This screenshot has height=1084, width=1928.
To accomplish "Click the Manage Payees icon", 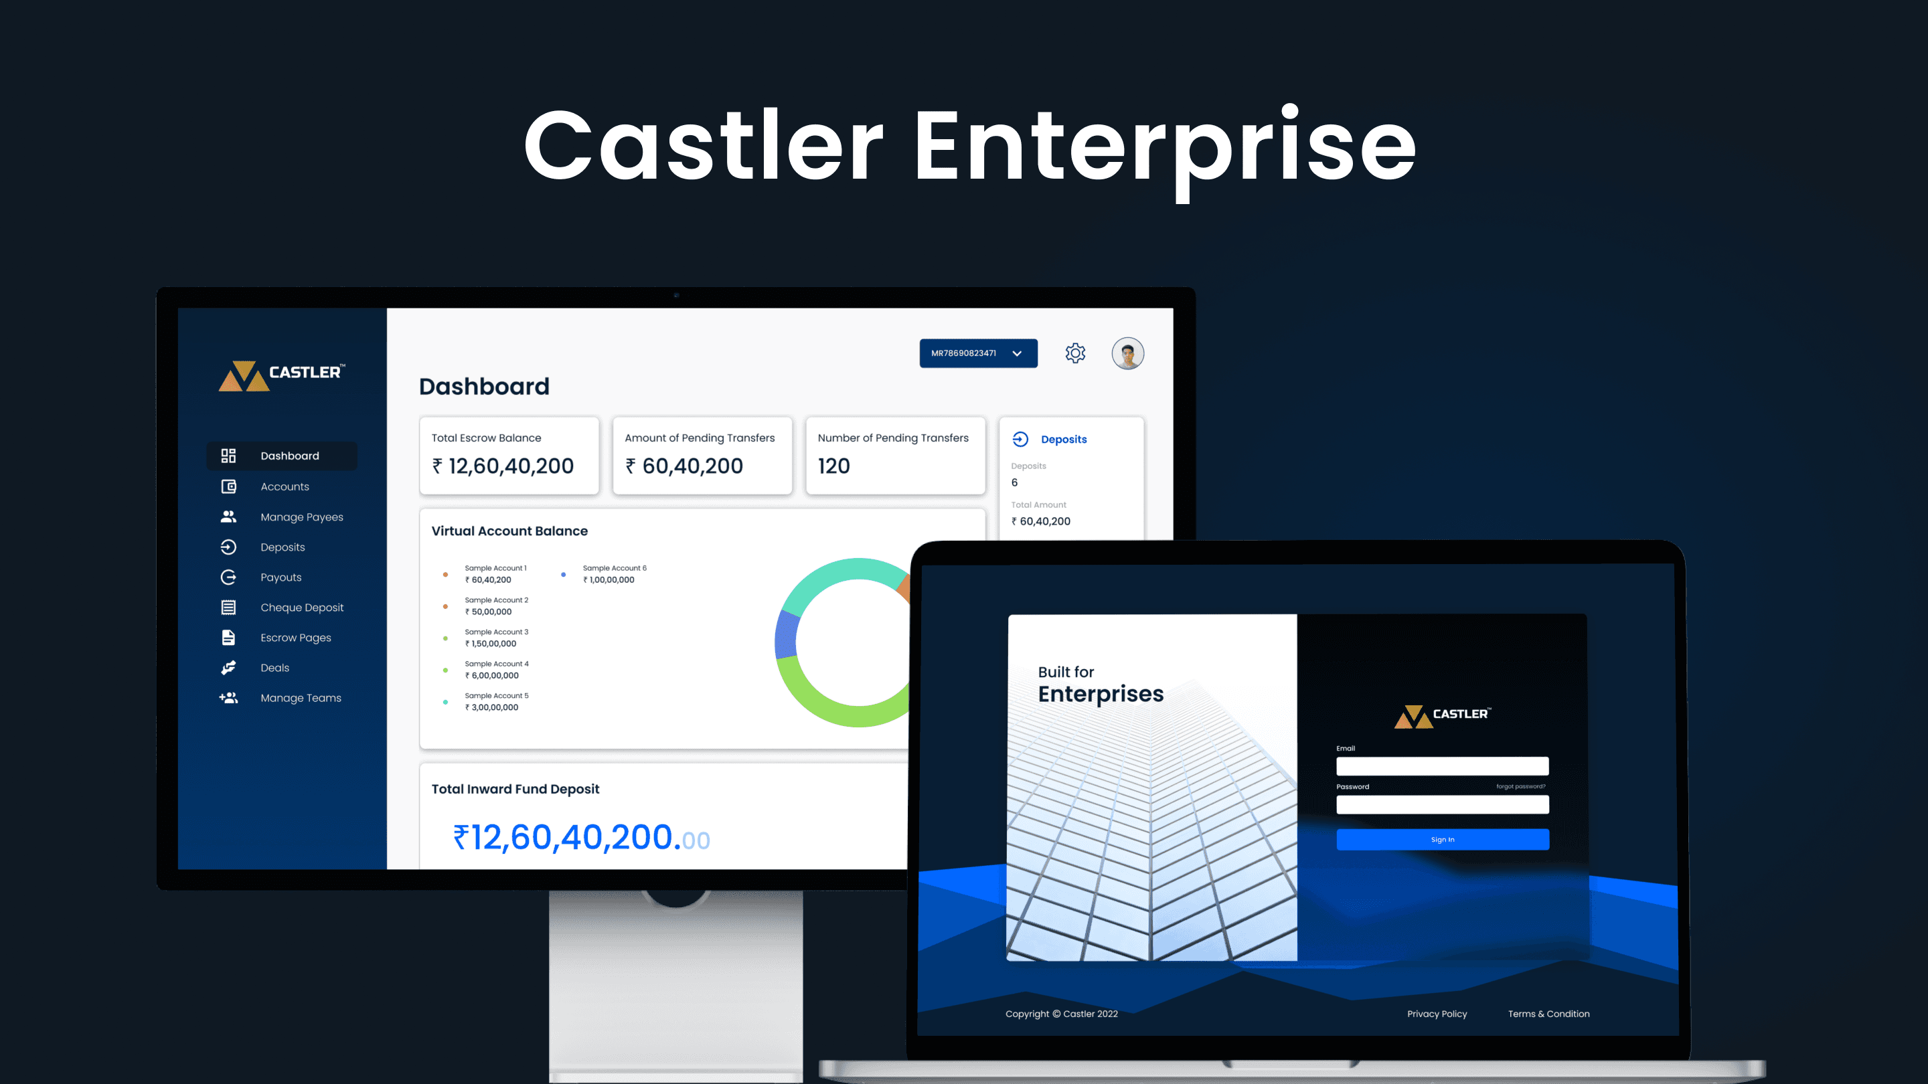I will click(226, 516).
